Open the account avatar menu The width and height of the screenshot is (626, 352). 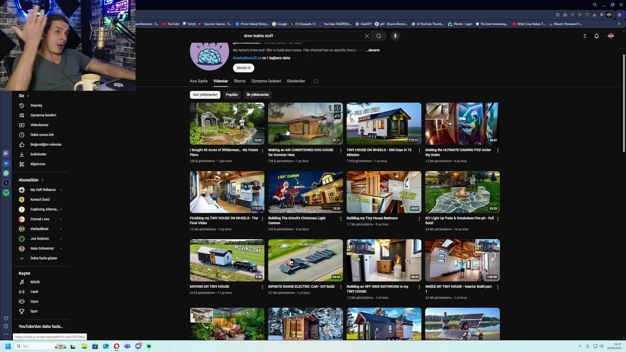[x=611, y=36]
